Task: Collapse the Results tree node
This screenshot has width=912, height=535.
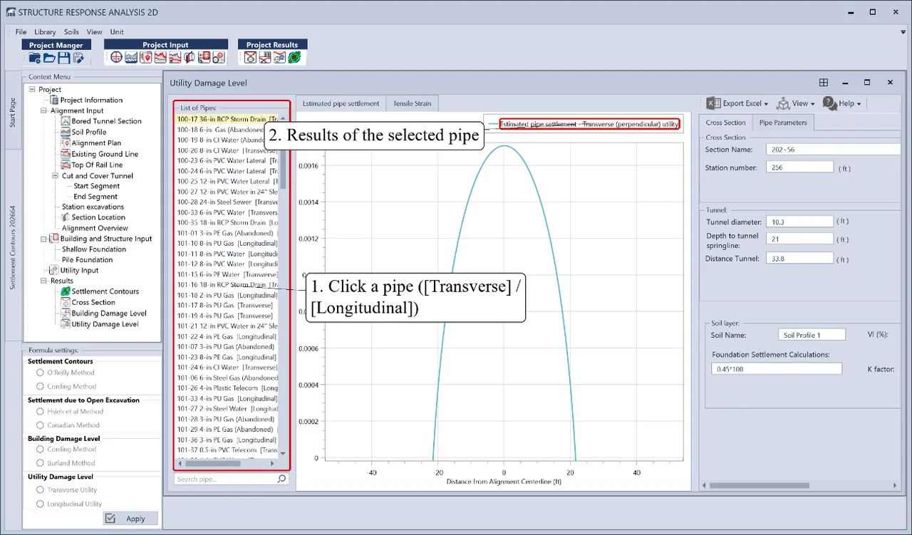Action: (x=44, y=281)
